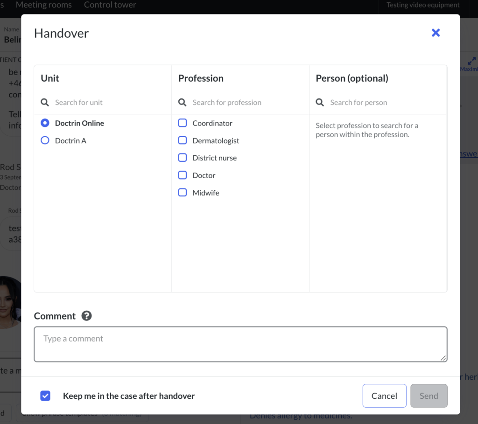Click the Send button

(429, 396)
